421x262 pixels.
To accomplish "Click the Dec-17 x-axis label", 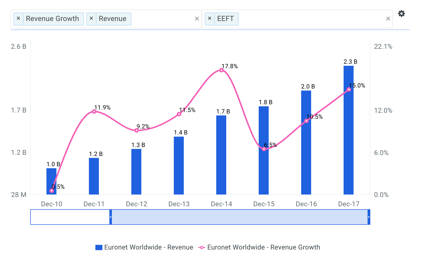I will [x=349, y=204].
